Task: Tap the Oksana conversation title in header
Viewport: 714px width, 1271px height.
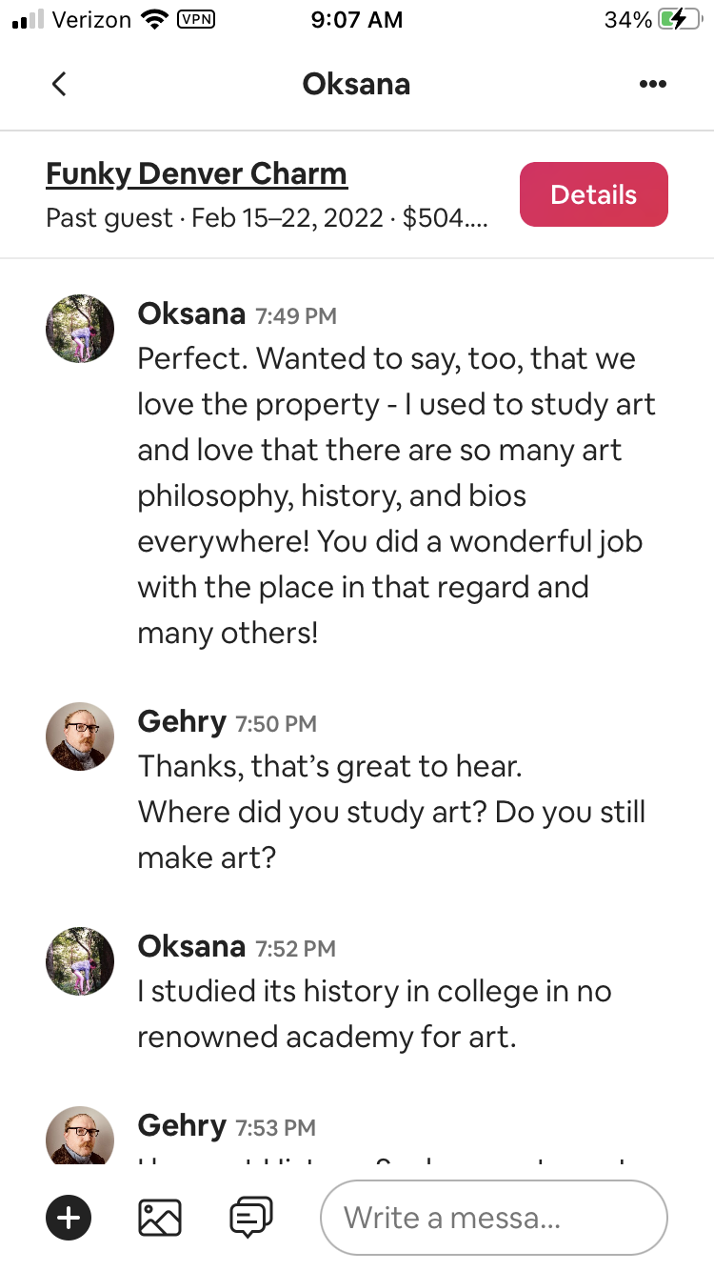Action: (356, 84)
